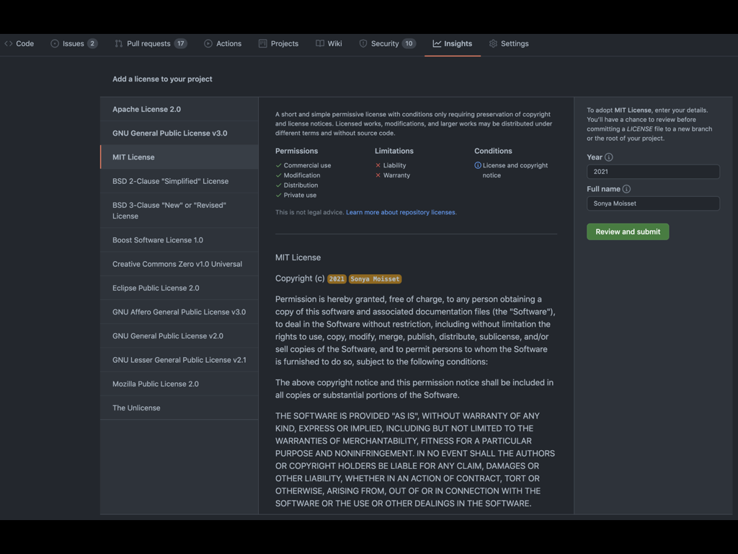Click the Security count badge 10

point(409,43)
